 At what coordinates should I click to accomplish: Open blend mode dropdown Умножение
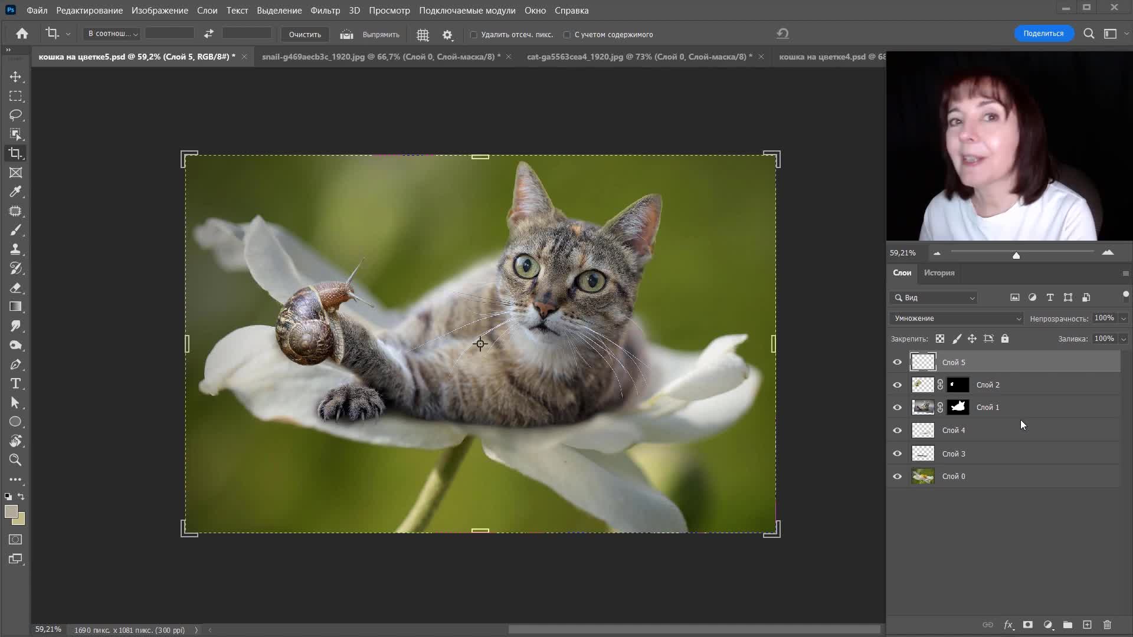956,318
